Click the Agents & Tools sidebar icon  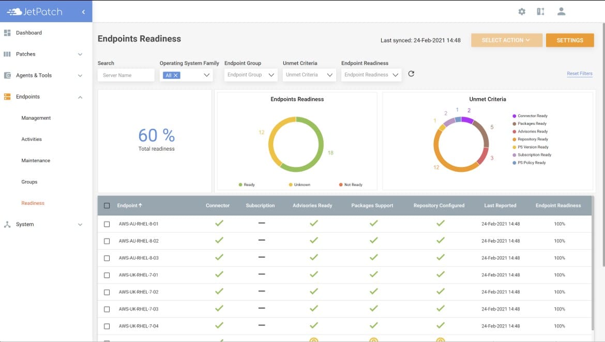[7, 75]
